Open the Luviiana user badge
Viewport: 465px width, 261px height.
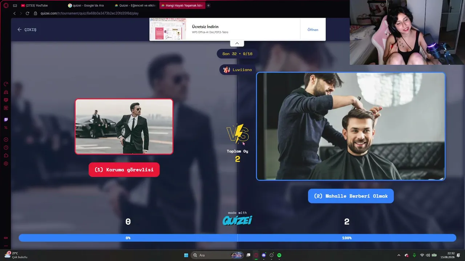pyautogui.click(x=237, y=70)
